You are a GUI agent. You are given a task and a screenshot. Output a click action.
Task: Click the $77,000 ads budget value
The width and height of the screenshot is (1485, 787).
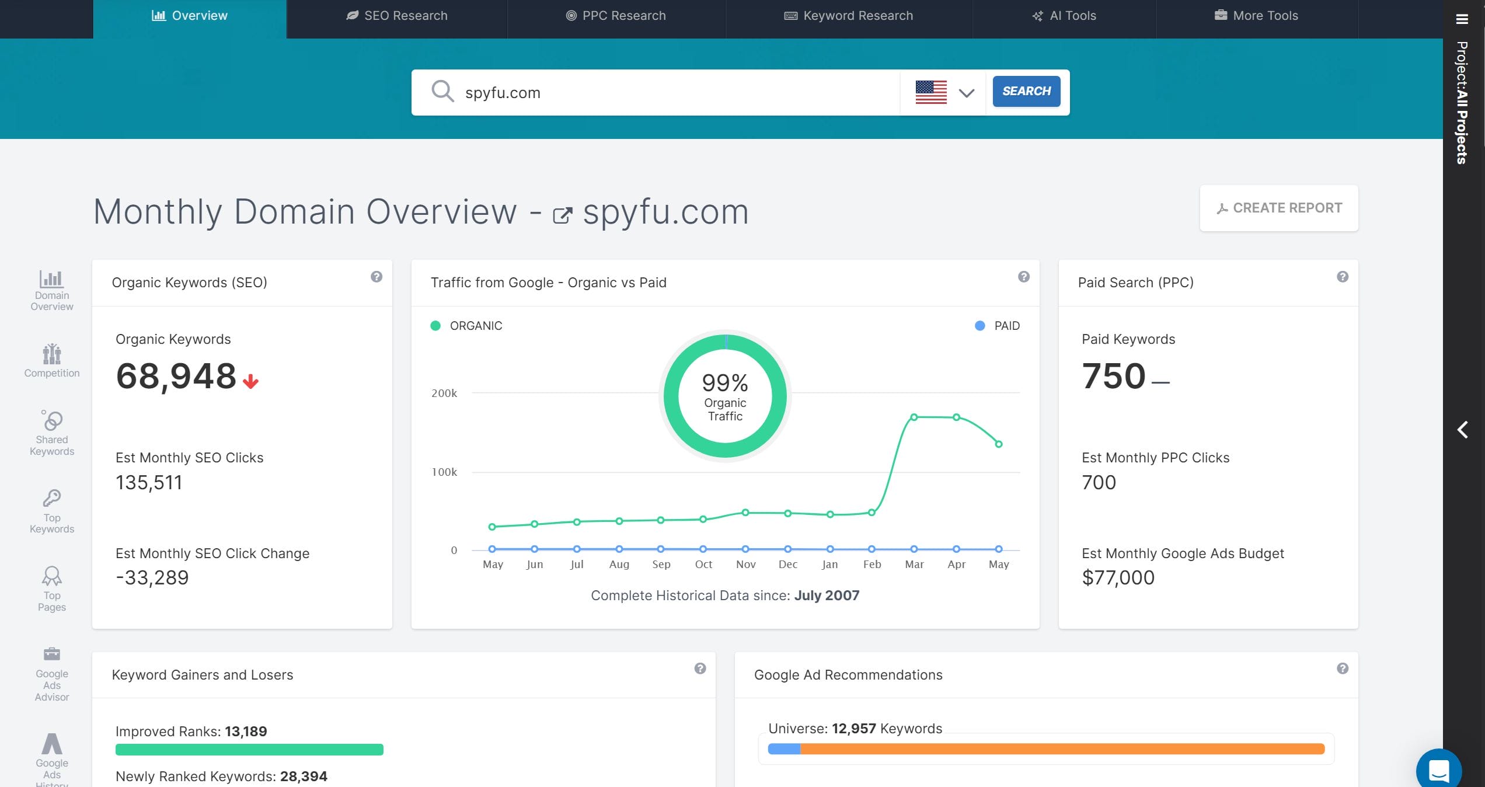click(1118, 577)
